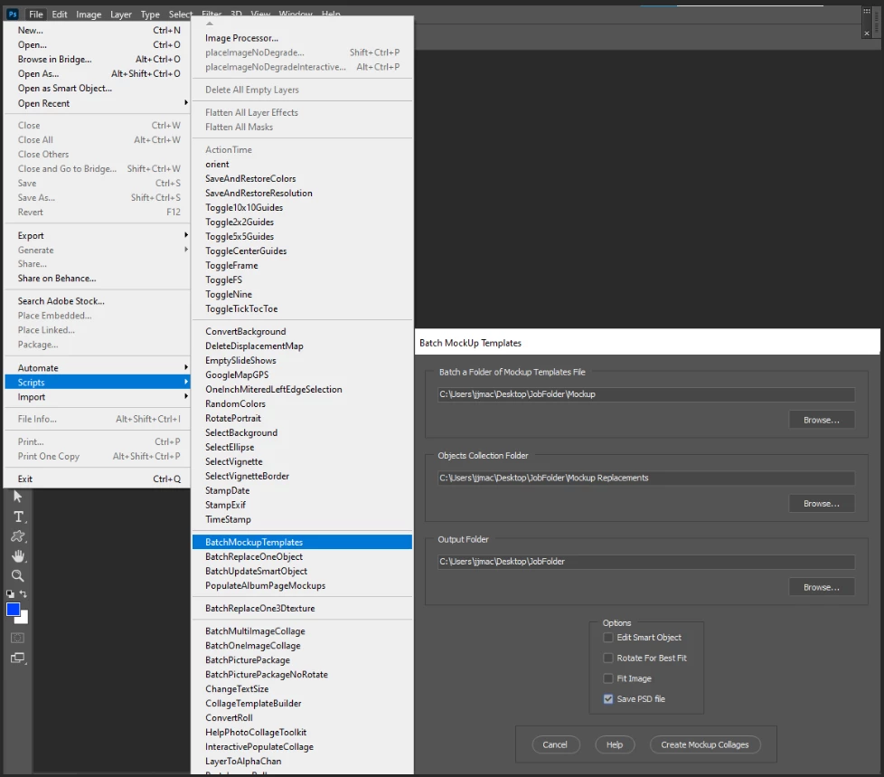Choose Browse in Bridge...
This screenshot has height=777, width=884.
[97, 60]
